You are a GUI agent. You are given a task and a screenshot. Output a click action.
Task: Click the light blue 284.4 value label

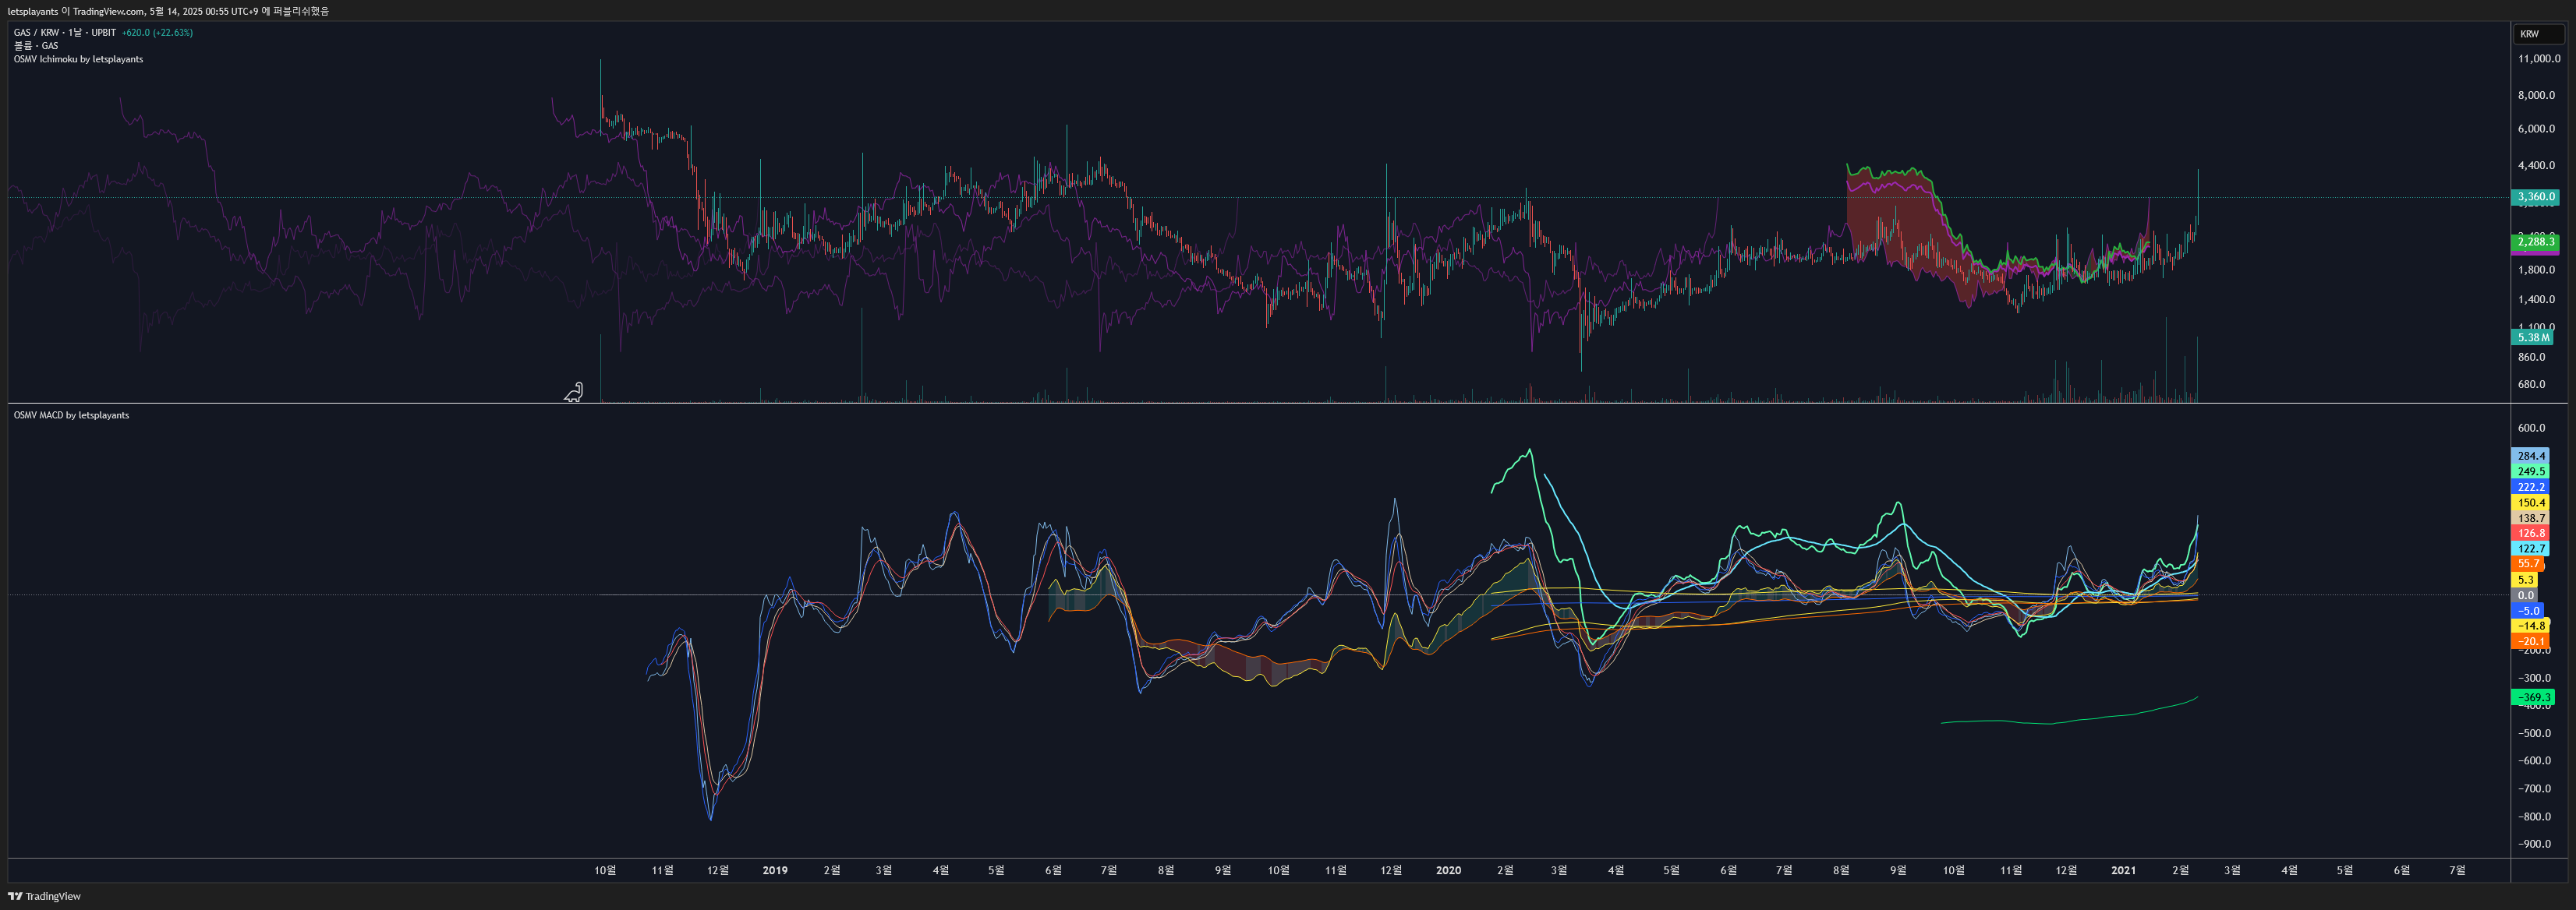click(2531, 457)
